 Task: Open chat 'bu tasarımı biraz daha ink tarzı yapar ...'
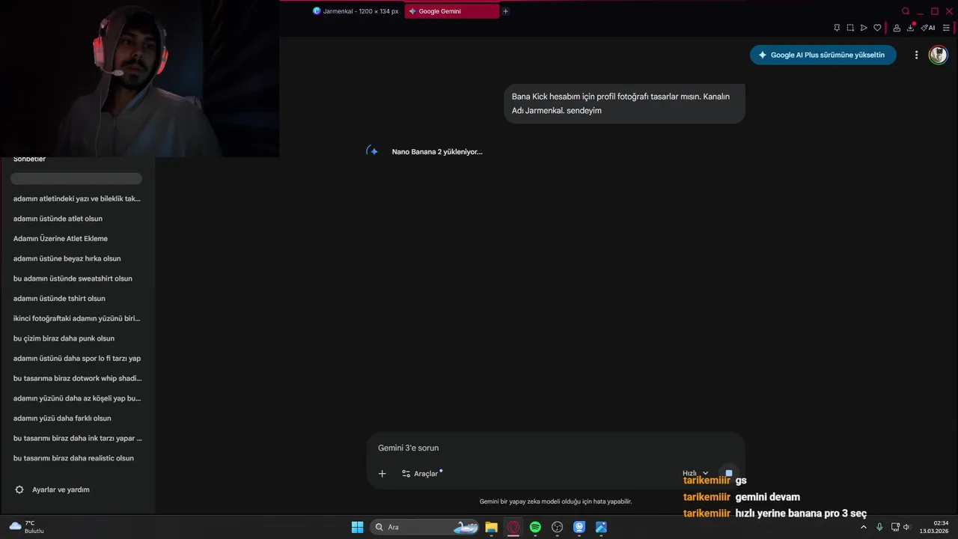coord(77,438)
